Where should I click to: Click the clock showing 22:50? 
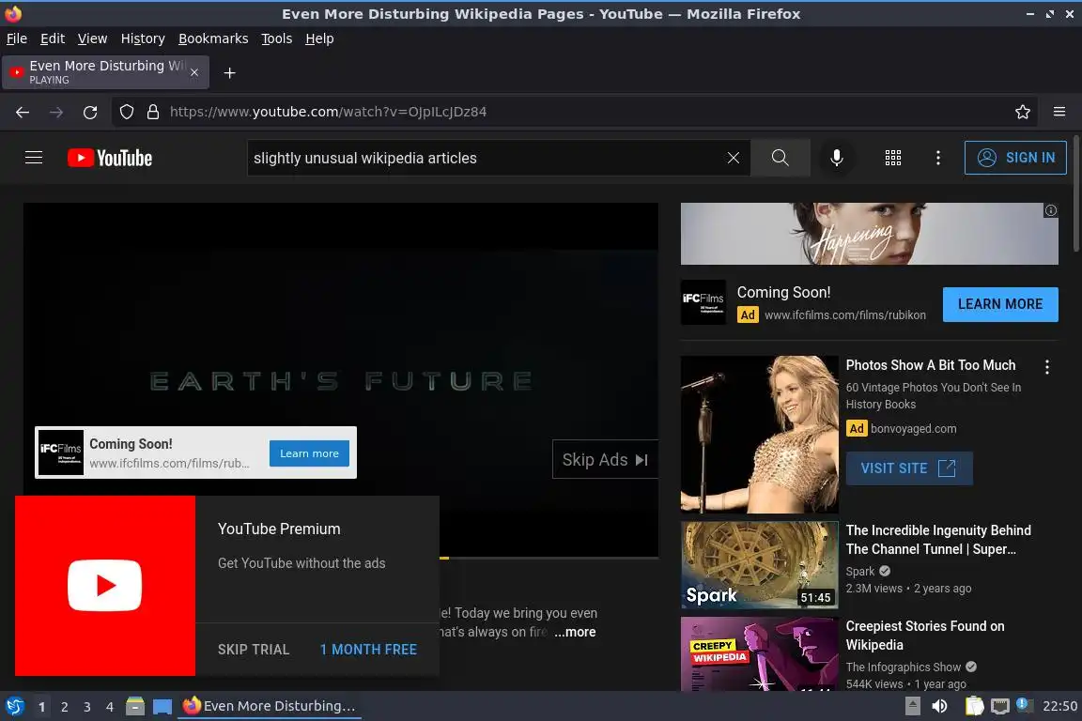[x=1059, y=706]
